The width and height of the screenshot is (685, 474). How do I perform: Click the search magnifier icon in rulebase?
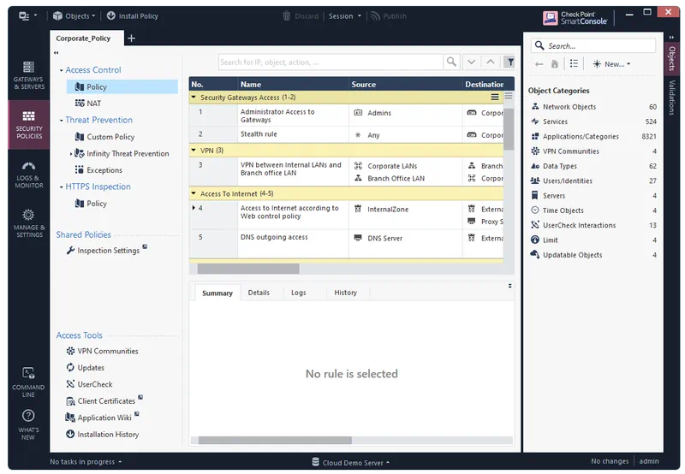(x=451, y=62)
